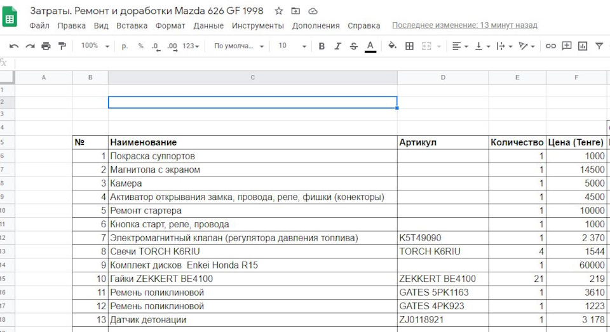Open fill color picker
This screenshot has height=332, width=610.
392,46
